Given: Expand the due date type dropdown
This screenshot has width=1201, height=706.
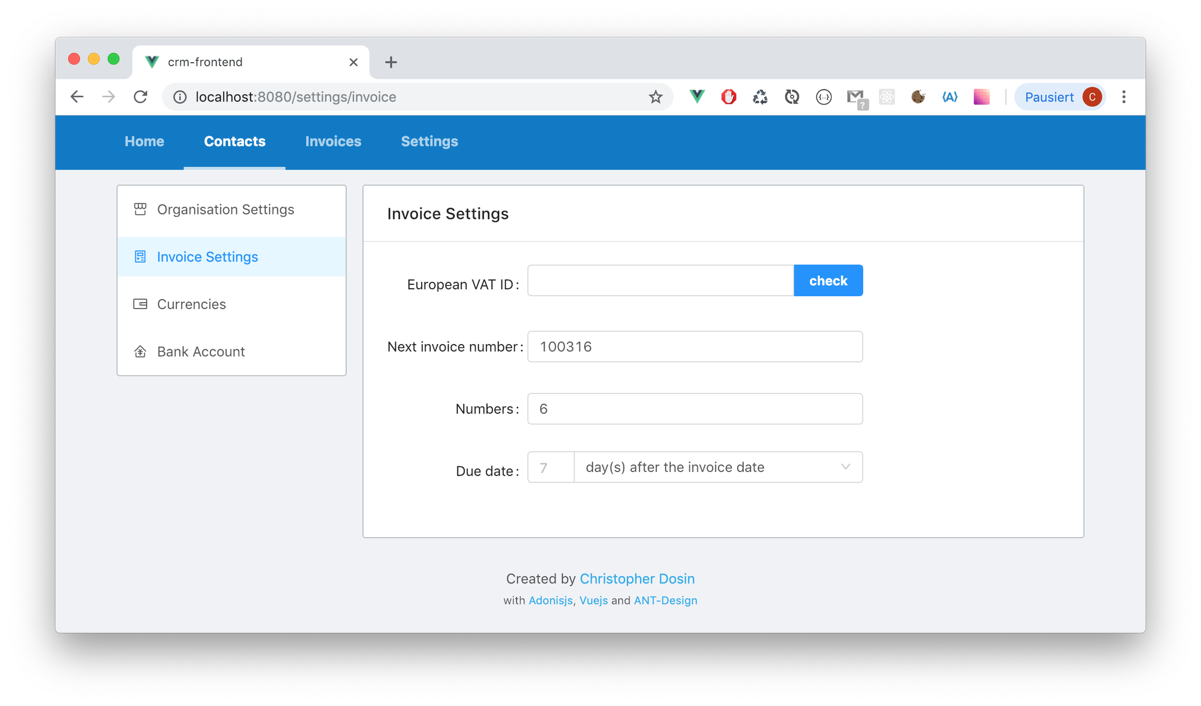Looking at the screenshot, I should tap(718, 467).
